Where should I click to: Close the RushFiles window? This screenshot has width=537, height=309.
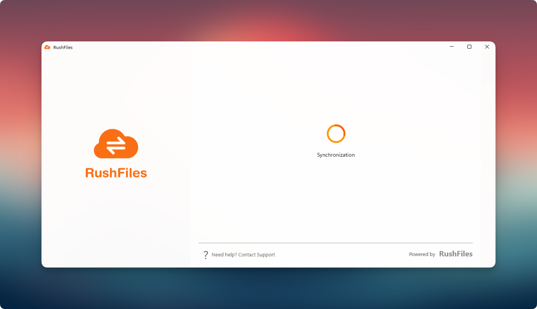487,47
